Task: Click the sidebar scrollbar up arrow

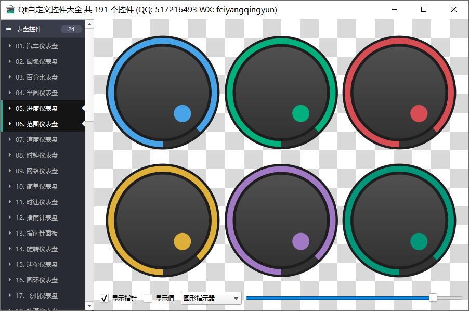Action: tap(89, 24)
